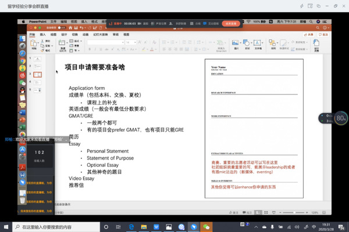
Task: Open File Explorer from Windows taskbar
Action: (x=144, y=227)
